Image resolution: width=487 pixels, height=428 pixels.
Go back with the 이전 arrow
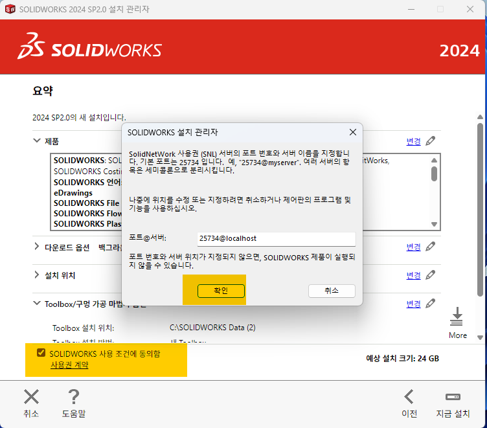pos(409,397)
